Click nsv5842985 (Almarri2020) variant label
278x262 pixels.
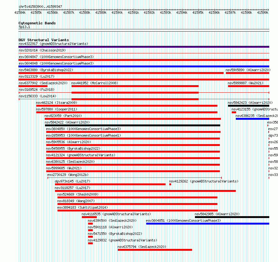[217, 214]
